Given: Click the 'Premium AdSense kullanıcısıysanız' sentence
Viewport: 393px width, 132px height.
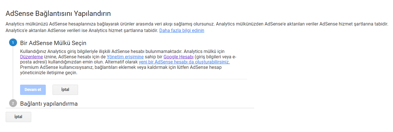Looking at the screenshot, I should coord(121,70).
